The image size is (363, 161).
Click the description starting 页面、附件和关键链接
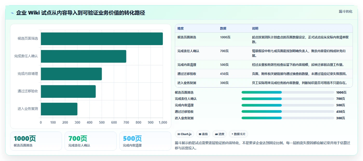300,74
